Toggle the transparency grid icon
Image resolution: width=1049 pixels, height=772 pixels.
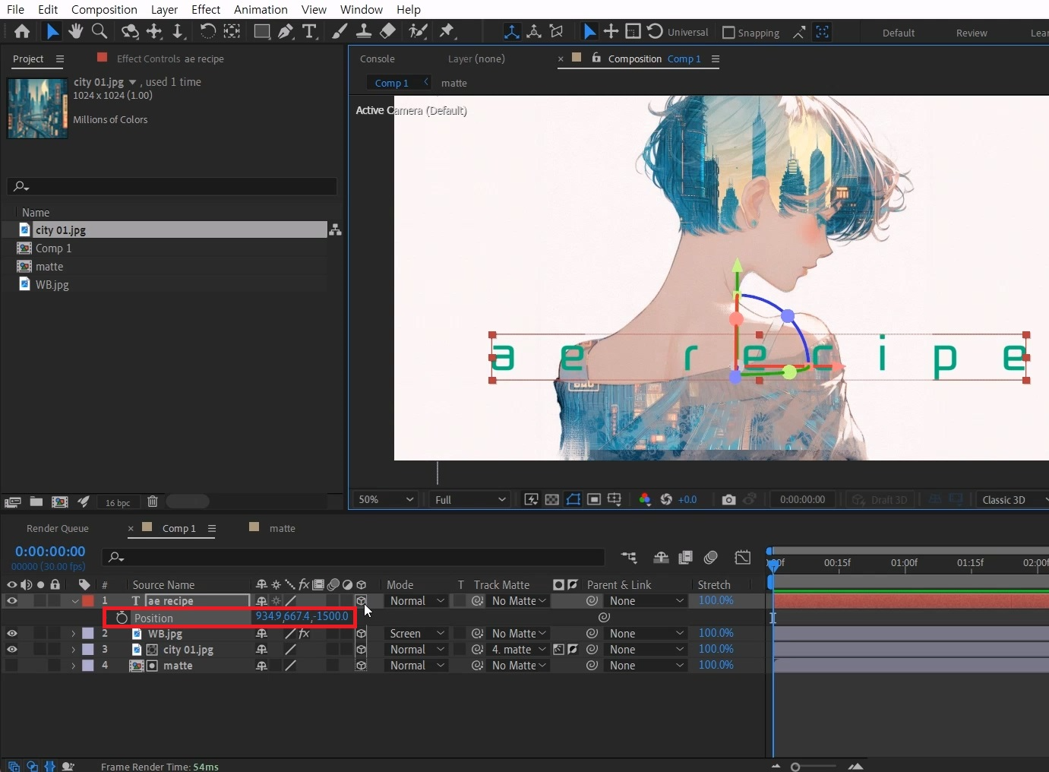[552, 499]
